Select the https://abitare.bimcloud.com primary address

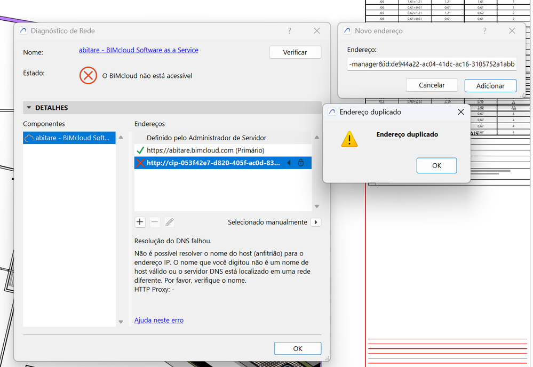pyautogui.click(x=223, y=150)
